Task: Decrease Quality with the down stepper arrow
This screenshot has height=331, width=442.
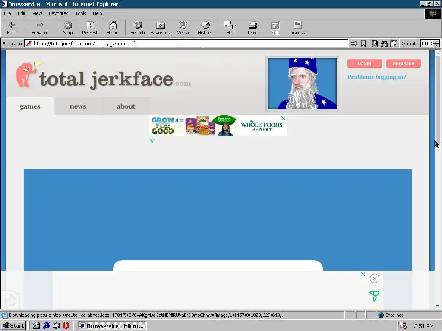Action: click(437, 45)
